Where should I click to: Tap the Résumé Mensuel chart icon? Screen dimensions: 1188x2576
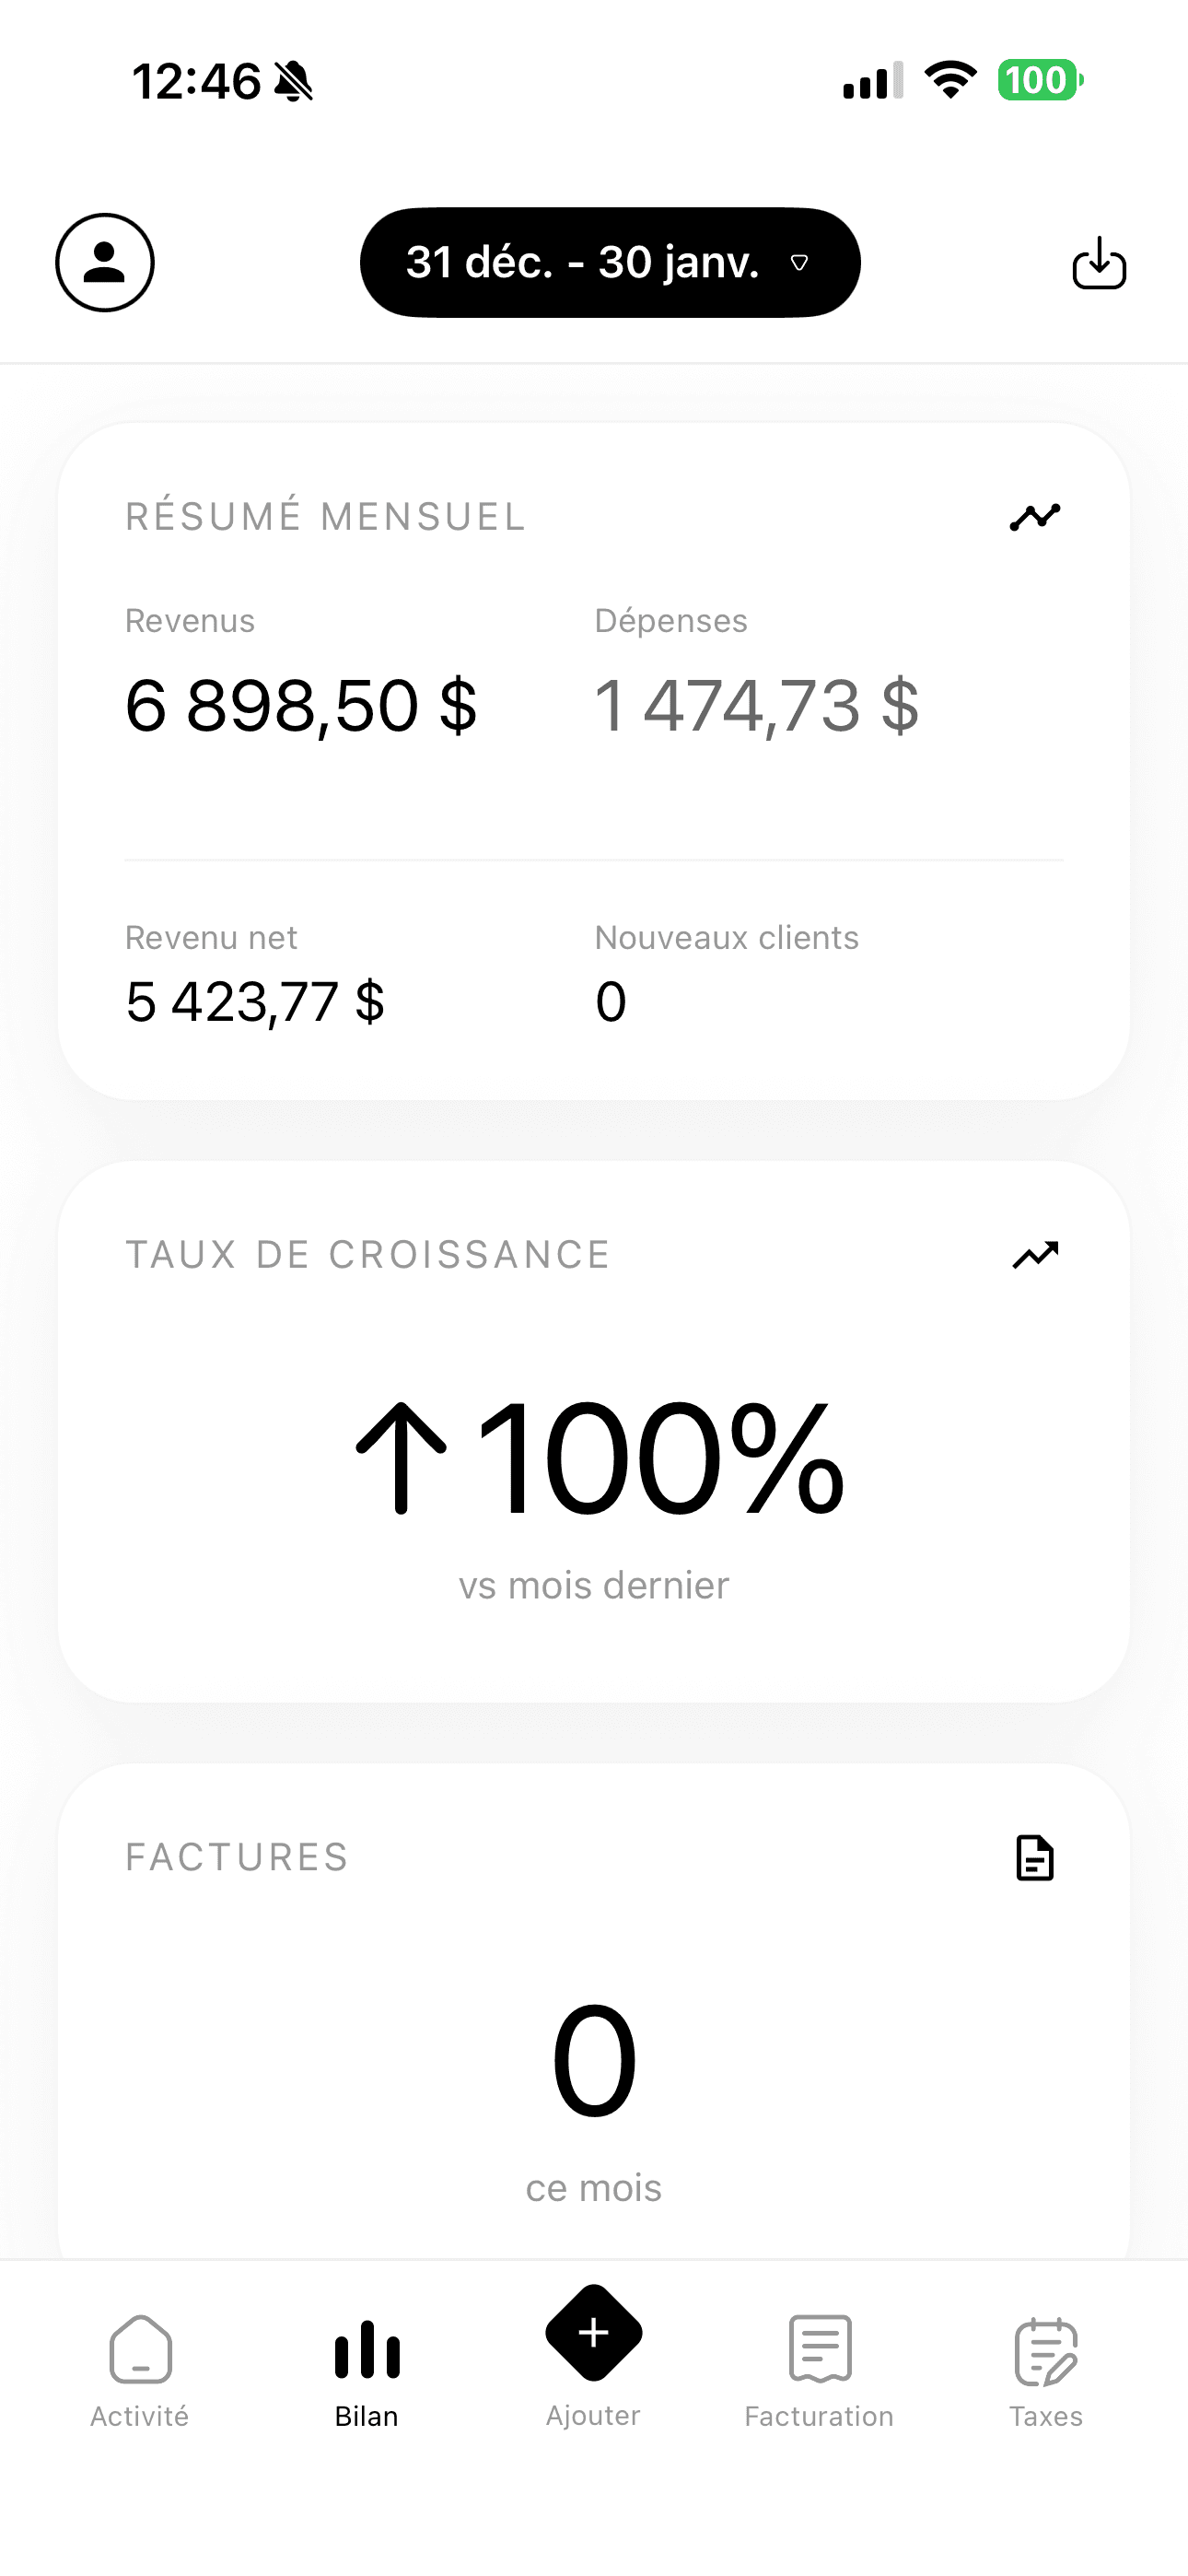click(x=1034, y=517)
